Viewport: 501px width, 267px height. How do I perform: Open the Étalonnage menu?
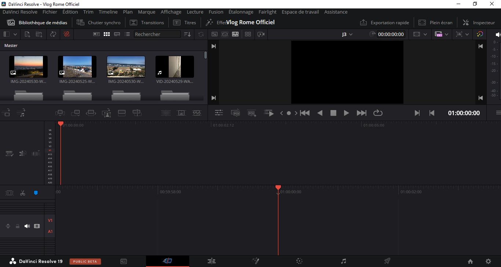pyautogui.click(x=241, y=12)
